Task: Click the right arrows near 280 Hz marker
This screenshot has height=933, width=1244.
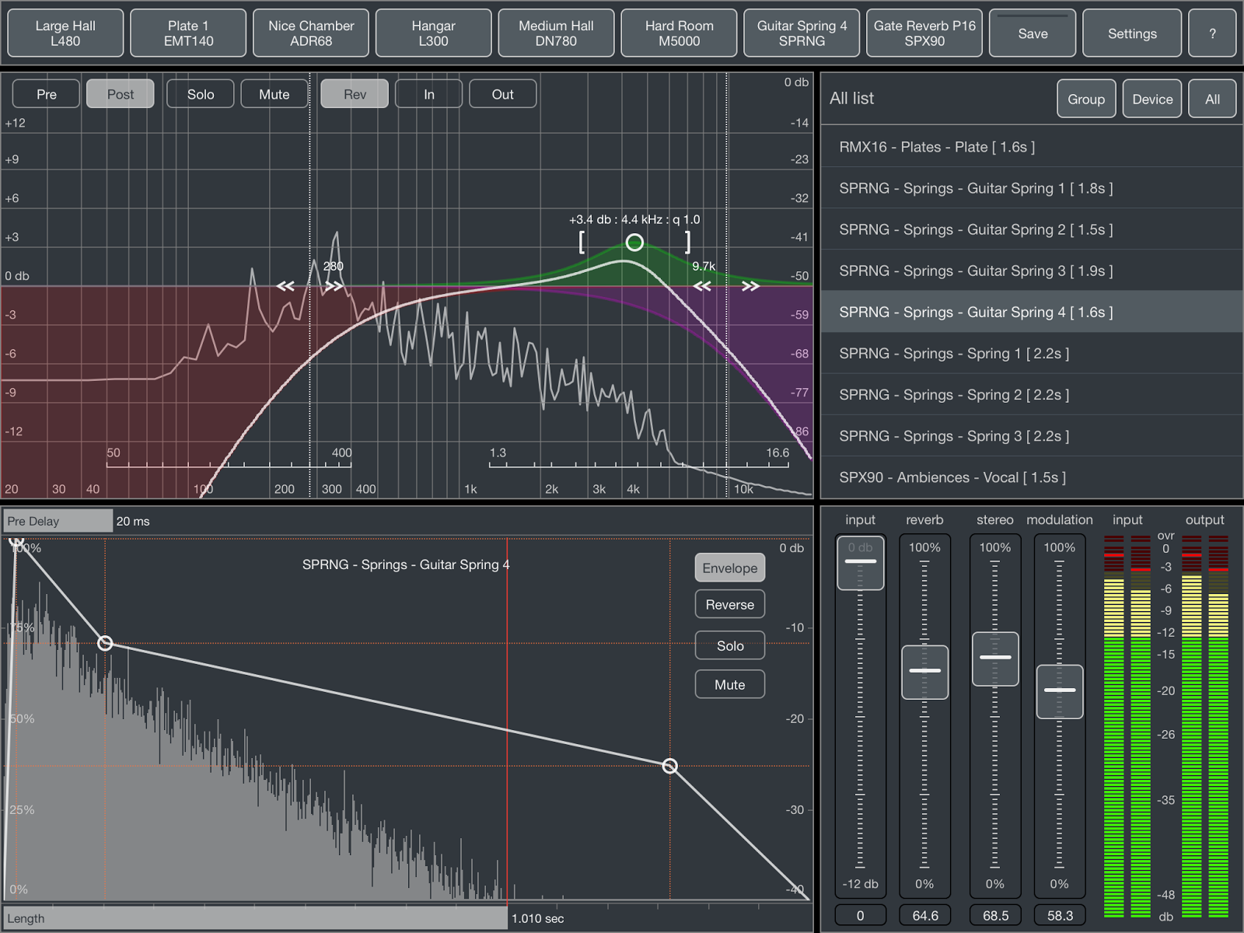Action: (334, 286)
